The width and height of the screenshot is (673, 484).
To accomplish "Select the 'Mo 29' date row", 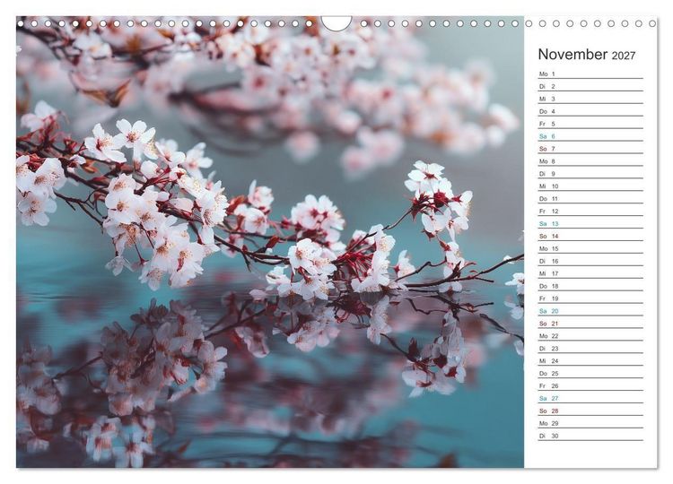I will point(590,423).
